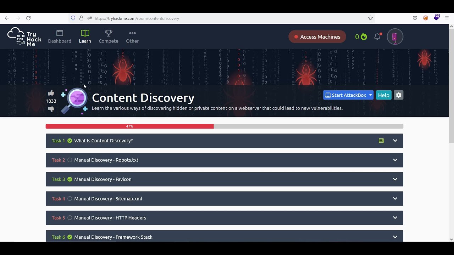Open the Learn nav item

85,37
